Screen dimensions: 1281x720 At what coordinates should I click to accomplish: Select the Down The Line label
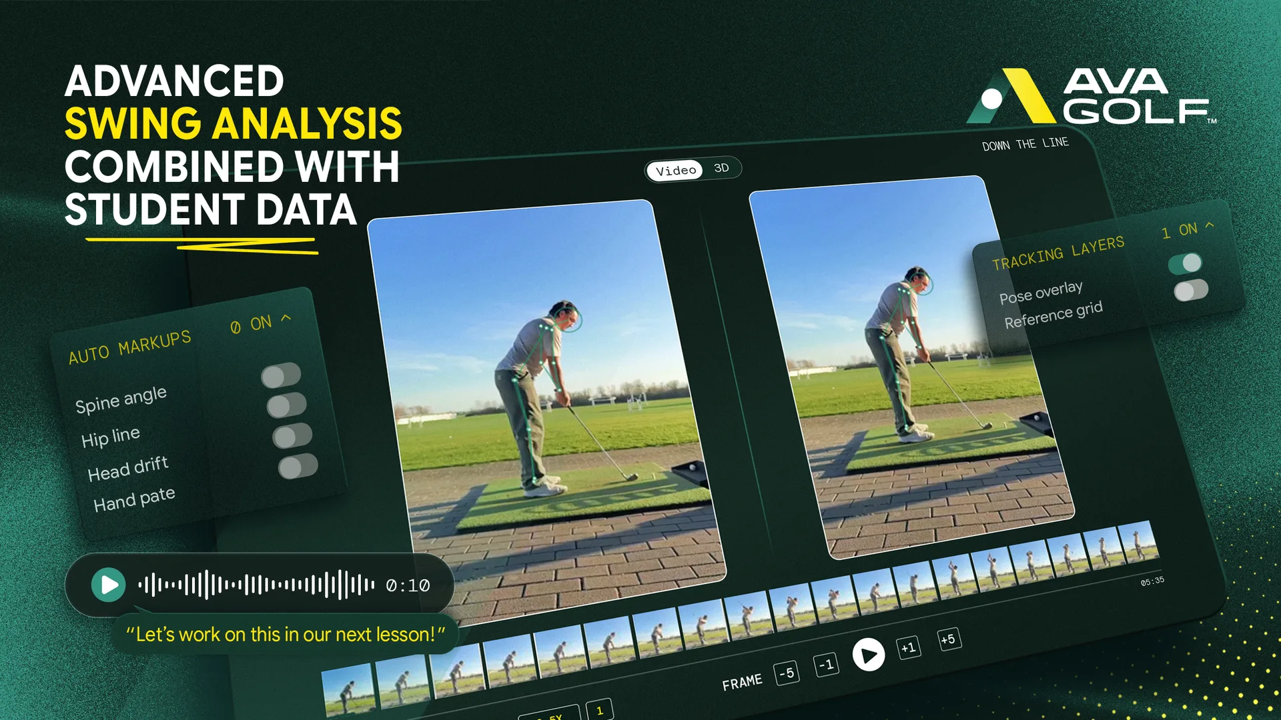click(1025, 144)
